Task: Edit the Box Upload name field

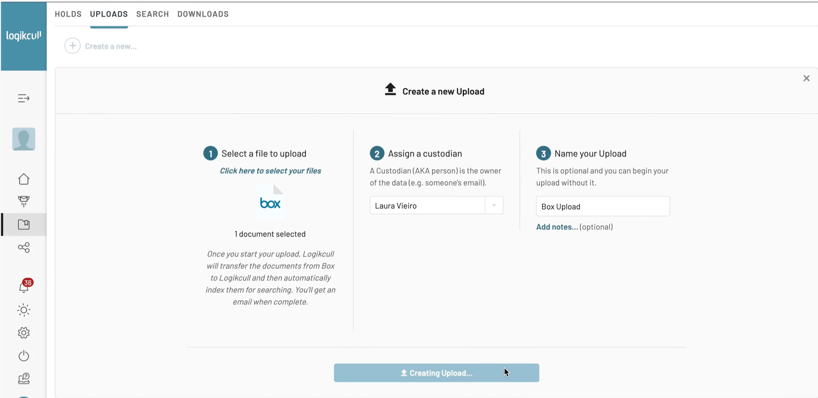Action: click(x=602, y=206)
